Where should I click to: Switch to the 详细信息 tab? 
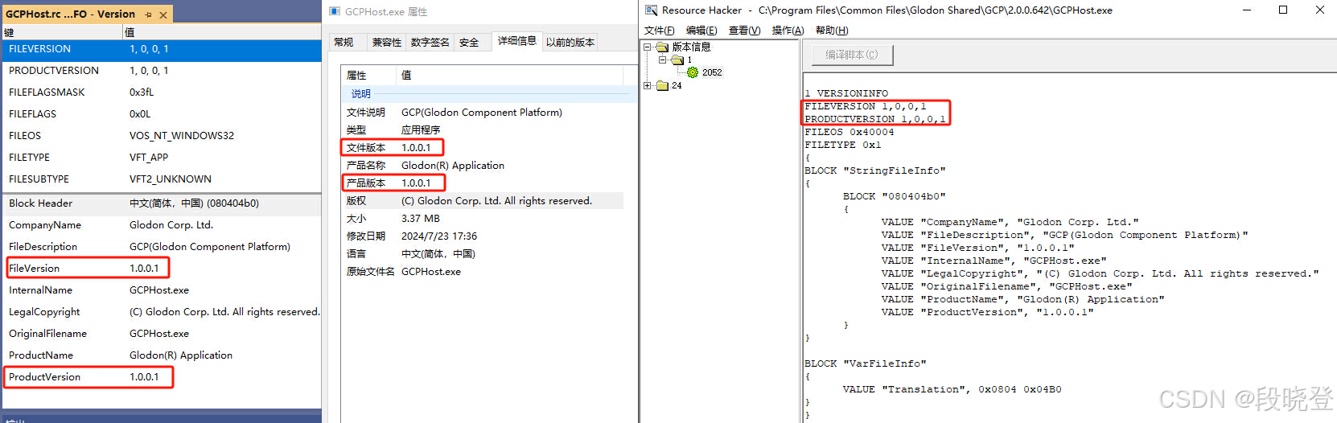pos(516,41)
